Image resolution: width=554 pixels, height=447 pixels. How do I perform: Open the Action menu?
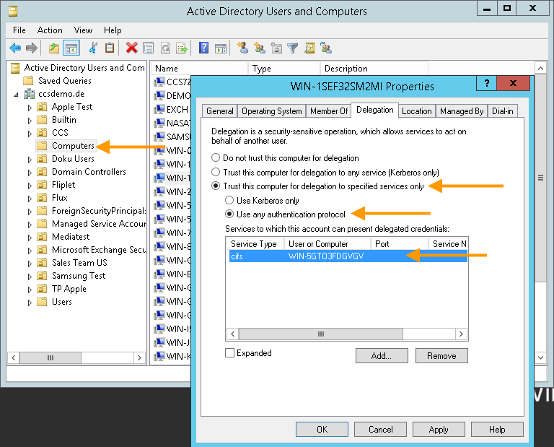click(50, 30)
